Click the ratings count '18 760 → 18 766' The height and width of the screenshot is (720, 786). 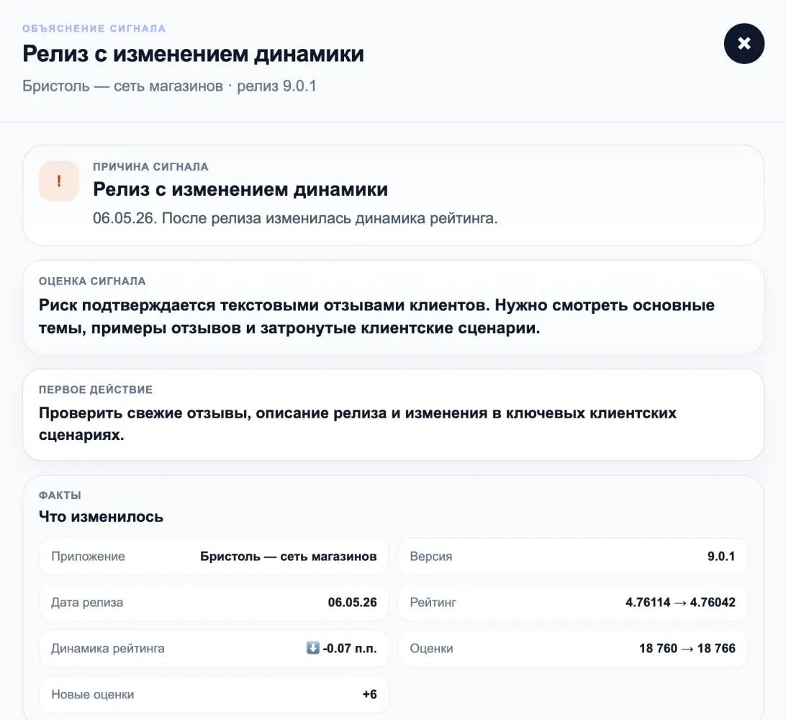687,648
